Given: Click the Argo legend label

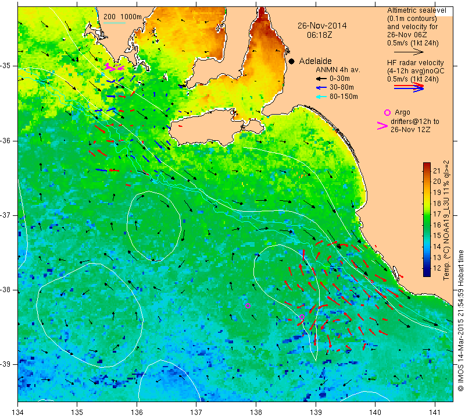Looking at the screenshot, I should [402, 112].
